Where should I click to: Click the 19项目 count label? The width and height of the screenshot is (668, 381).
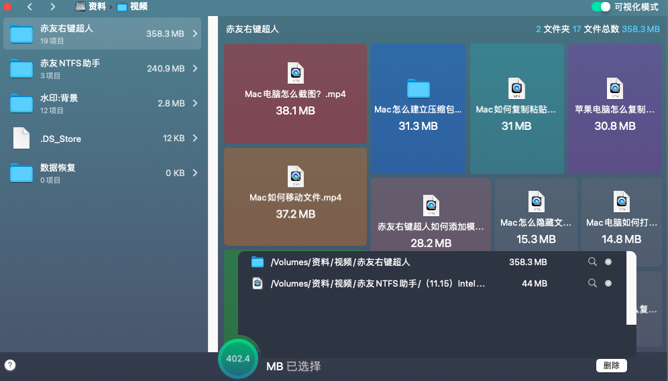point(52,41)
